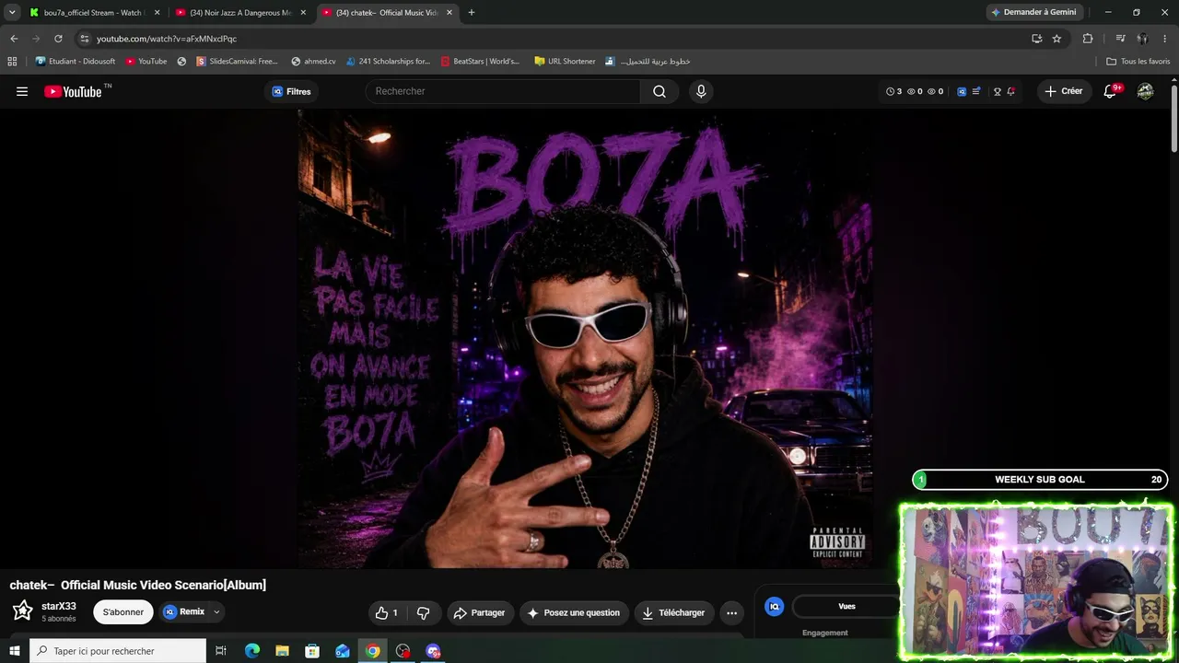Open a new browser tab
Image resolution: width=1179 pixels, height=663 pixels.
pyautogui.click(x=472, y=13)
